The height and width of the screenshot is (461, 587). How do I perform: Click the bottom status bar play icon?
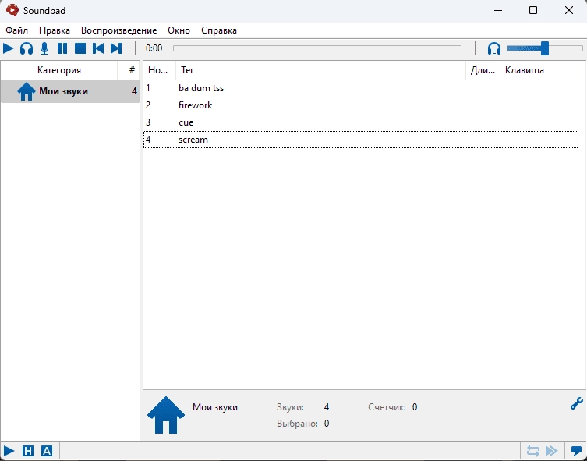[9, 451]
